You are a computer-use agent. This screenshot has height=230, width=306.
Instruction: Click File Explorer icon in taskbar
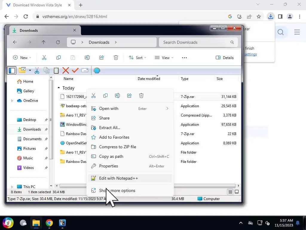click(36, 223)
